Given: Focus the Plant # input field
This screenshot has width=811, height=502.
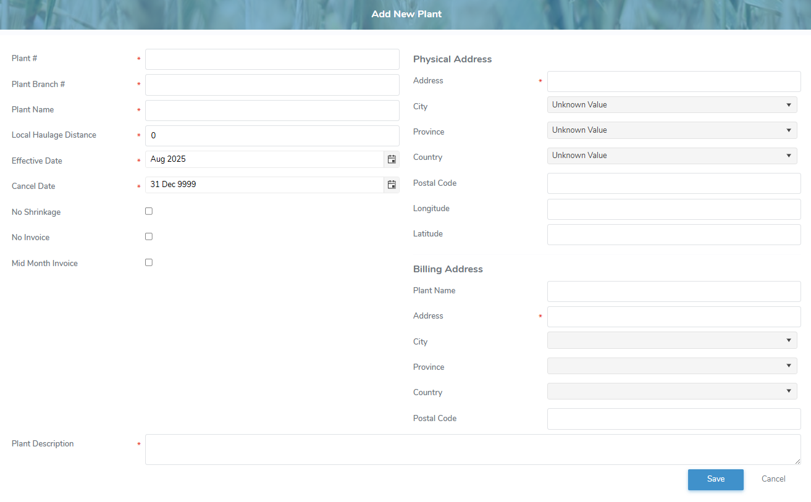Looking at the screenshot, I should (272, 59).
